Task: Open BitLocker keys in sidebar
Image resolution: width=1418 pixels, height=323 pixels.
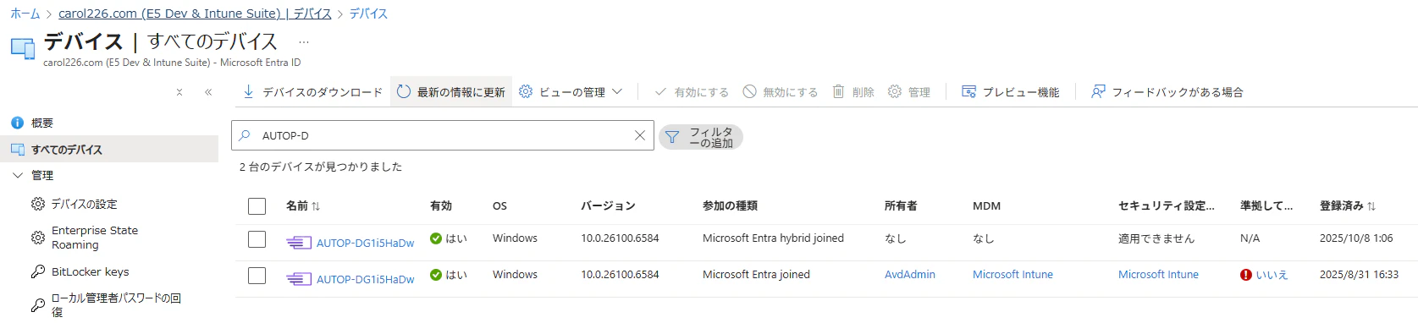Action: [x=90, y=271]
